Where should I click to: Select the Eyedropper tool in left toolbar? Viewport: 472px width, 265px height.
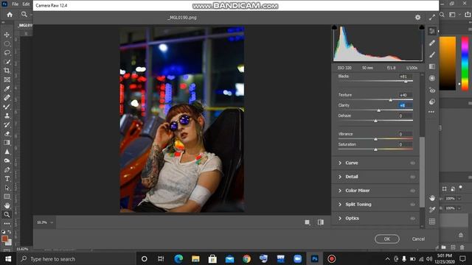[7, 88]
